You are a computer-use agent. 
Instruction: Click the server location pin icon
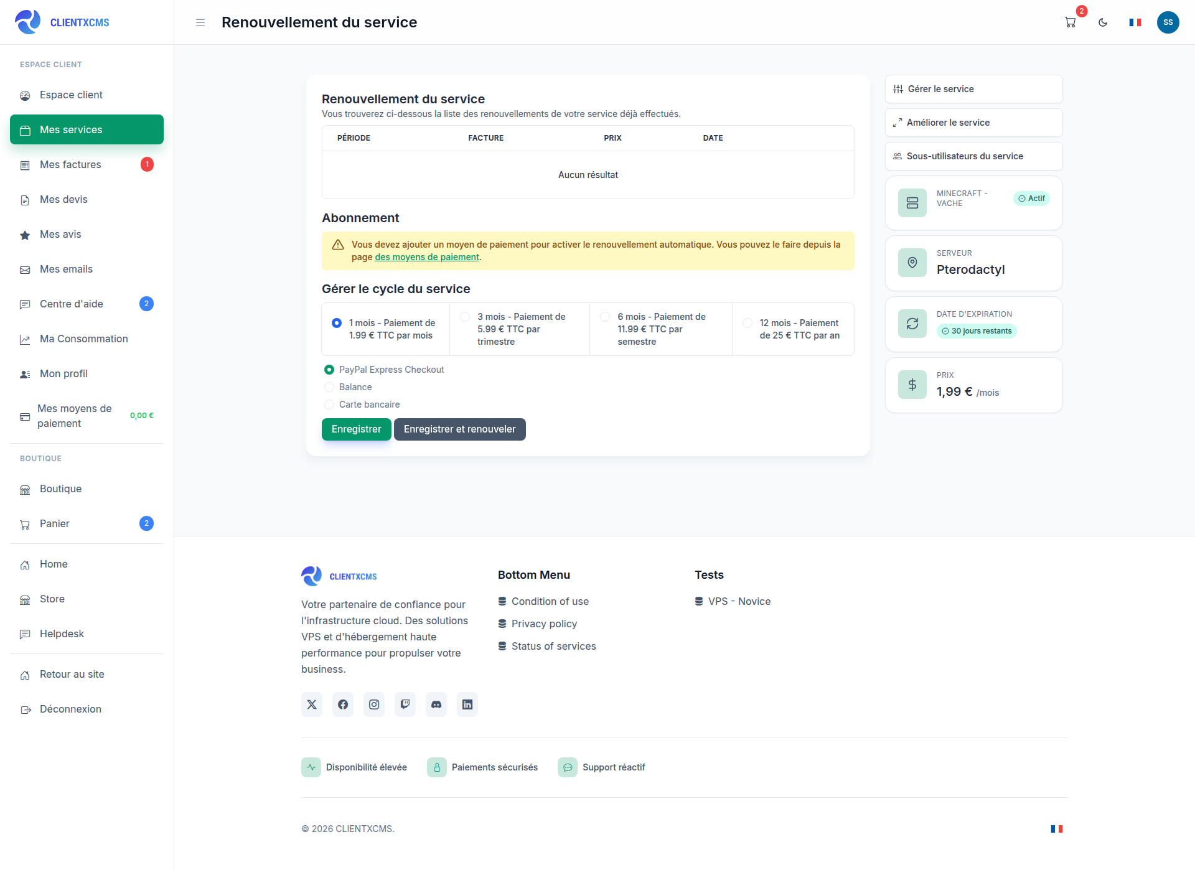912,263
